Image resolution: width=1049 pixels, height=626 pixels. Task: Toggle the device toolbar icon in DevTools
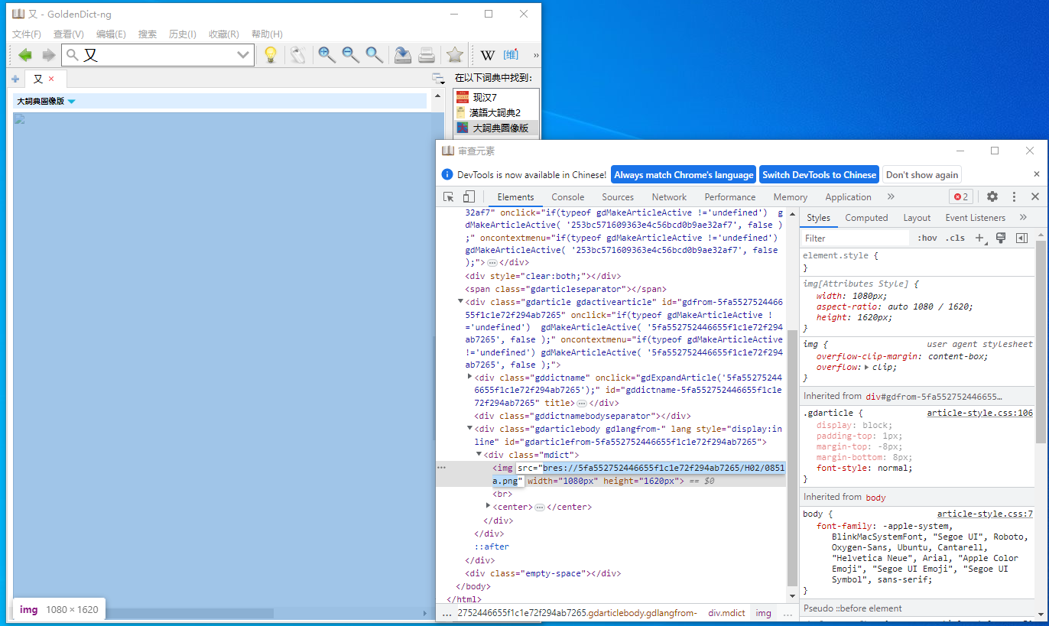pos(469,196)
